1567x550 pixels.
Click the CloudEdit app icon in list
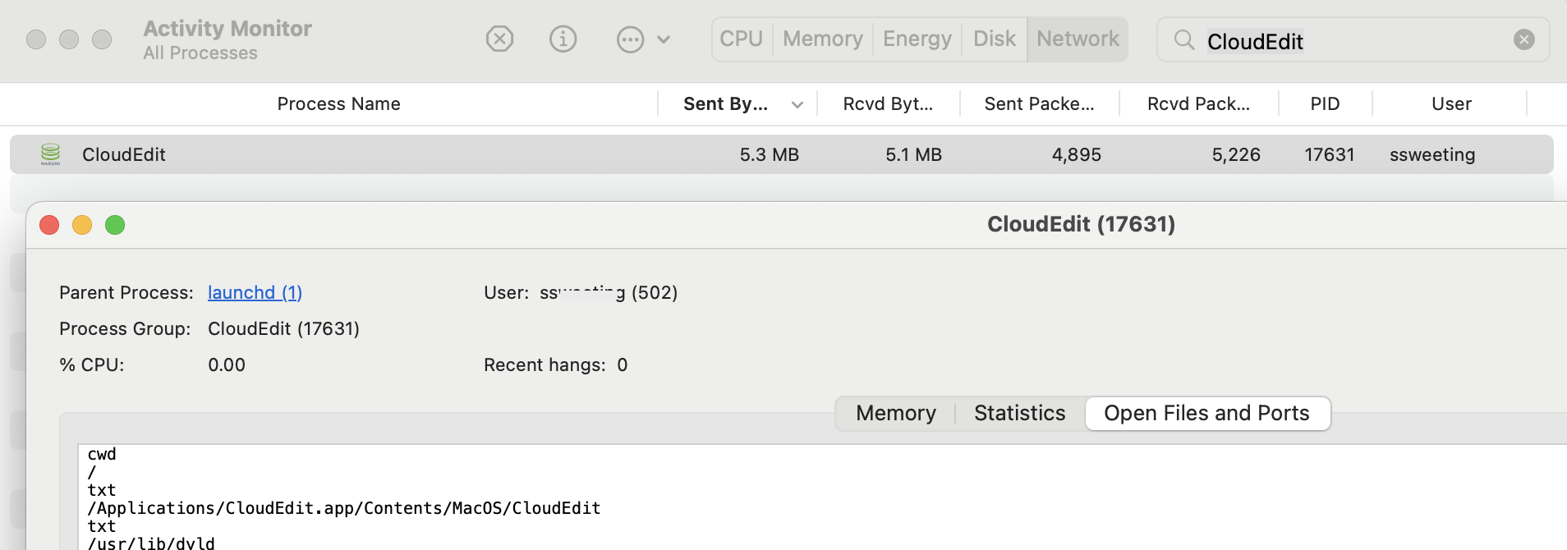coord(51,154)
